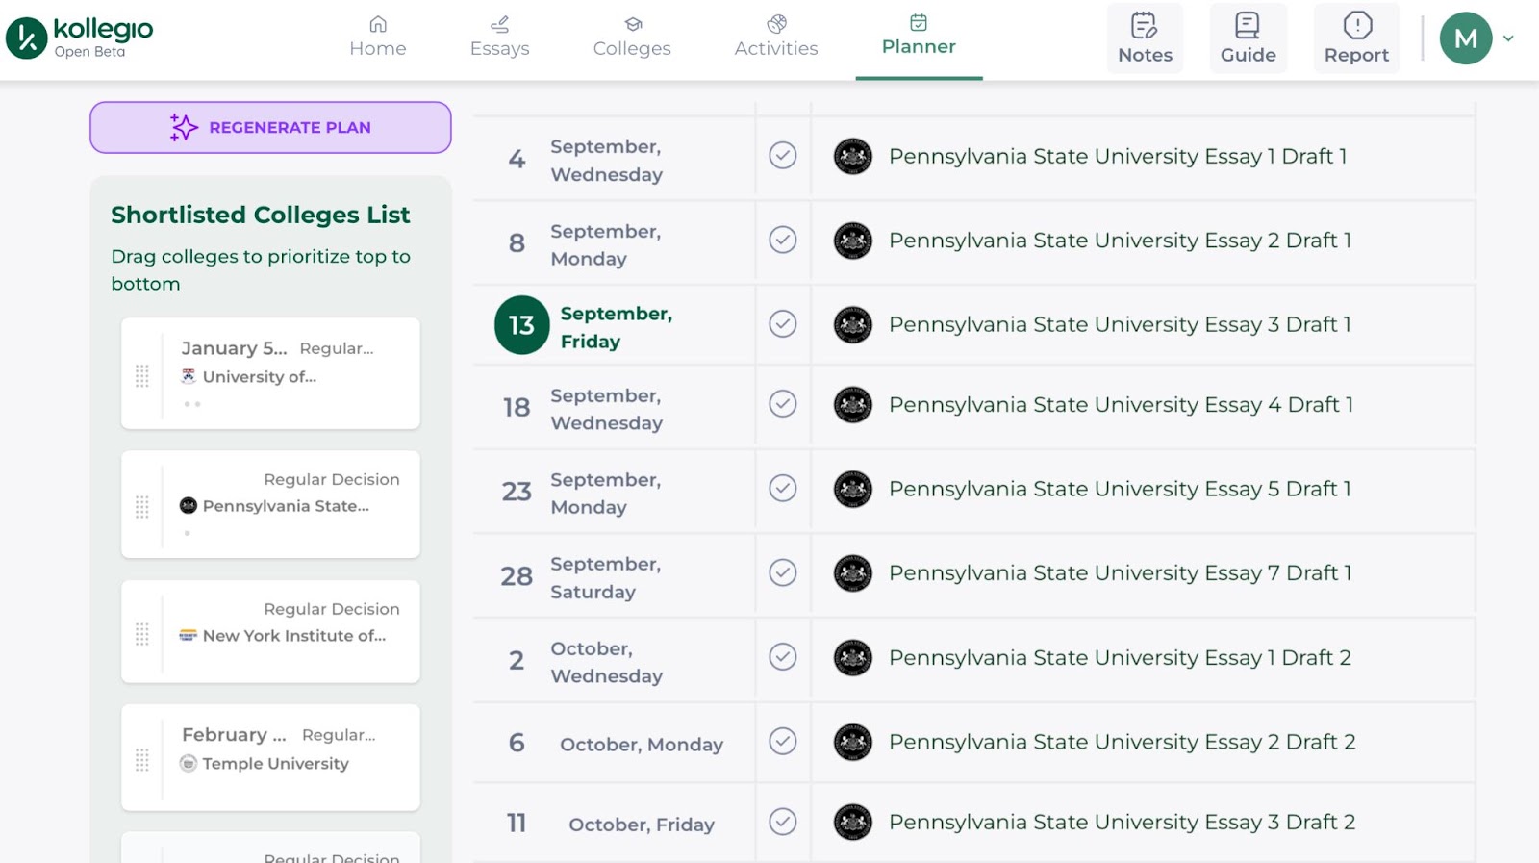Click drag handle of Pennsylvania State card
Image resolution: width=1539 pixels, height=863 pixels.
(142, 507)
